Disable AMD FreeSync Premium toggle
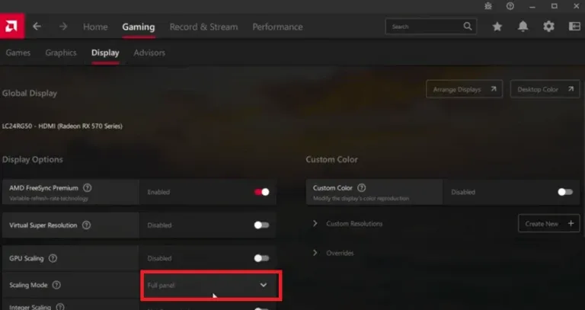Screen dimensions: 585x310 pos(261,192)
